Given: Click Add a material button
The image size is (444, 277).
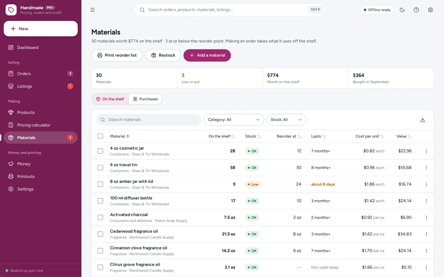Looking at the screenshot, I should coord(207,55).
